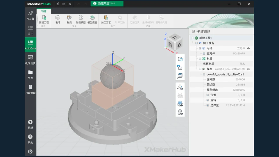The width and height of the screenshot is (279, 157).
Task: Toggle model visibility icon in viewport toolbar
Action: [180, 112]
